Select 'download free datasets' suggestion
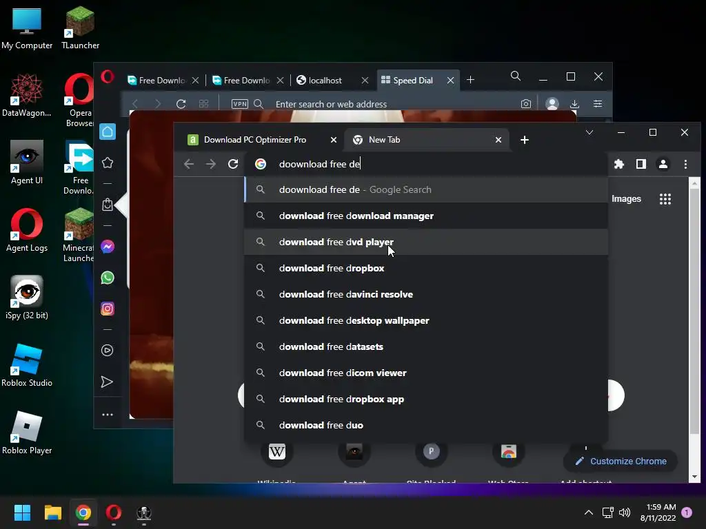The height and width of the screenshot is (529, 706). click(x=426, y=346)
